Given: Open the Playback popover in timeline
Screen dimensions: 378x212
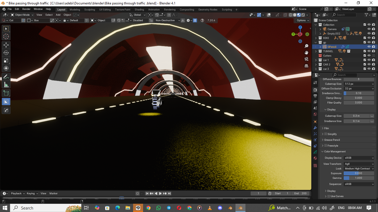Looking at the screenshot, I should (x=18, y=194).
